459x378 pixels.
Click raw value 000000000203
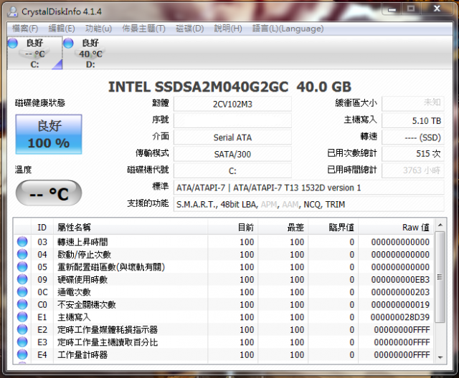(400, 292)
